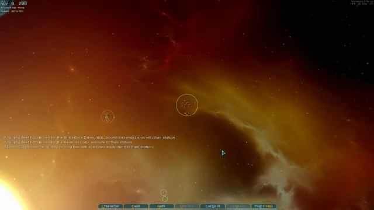
Task: Select the small circled fleet at left
Action: pos(108,117)
